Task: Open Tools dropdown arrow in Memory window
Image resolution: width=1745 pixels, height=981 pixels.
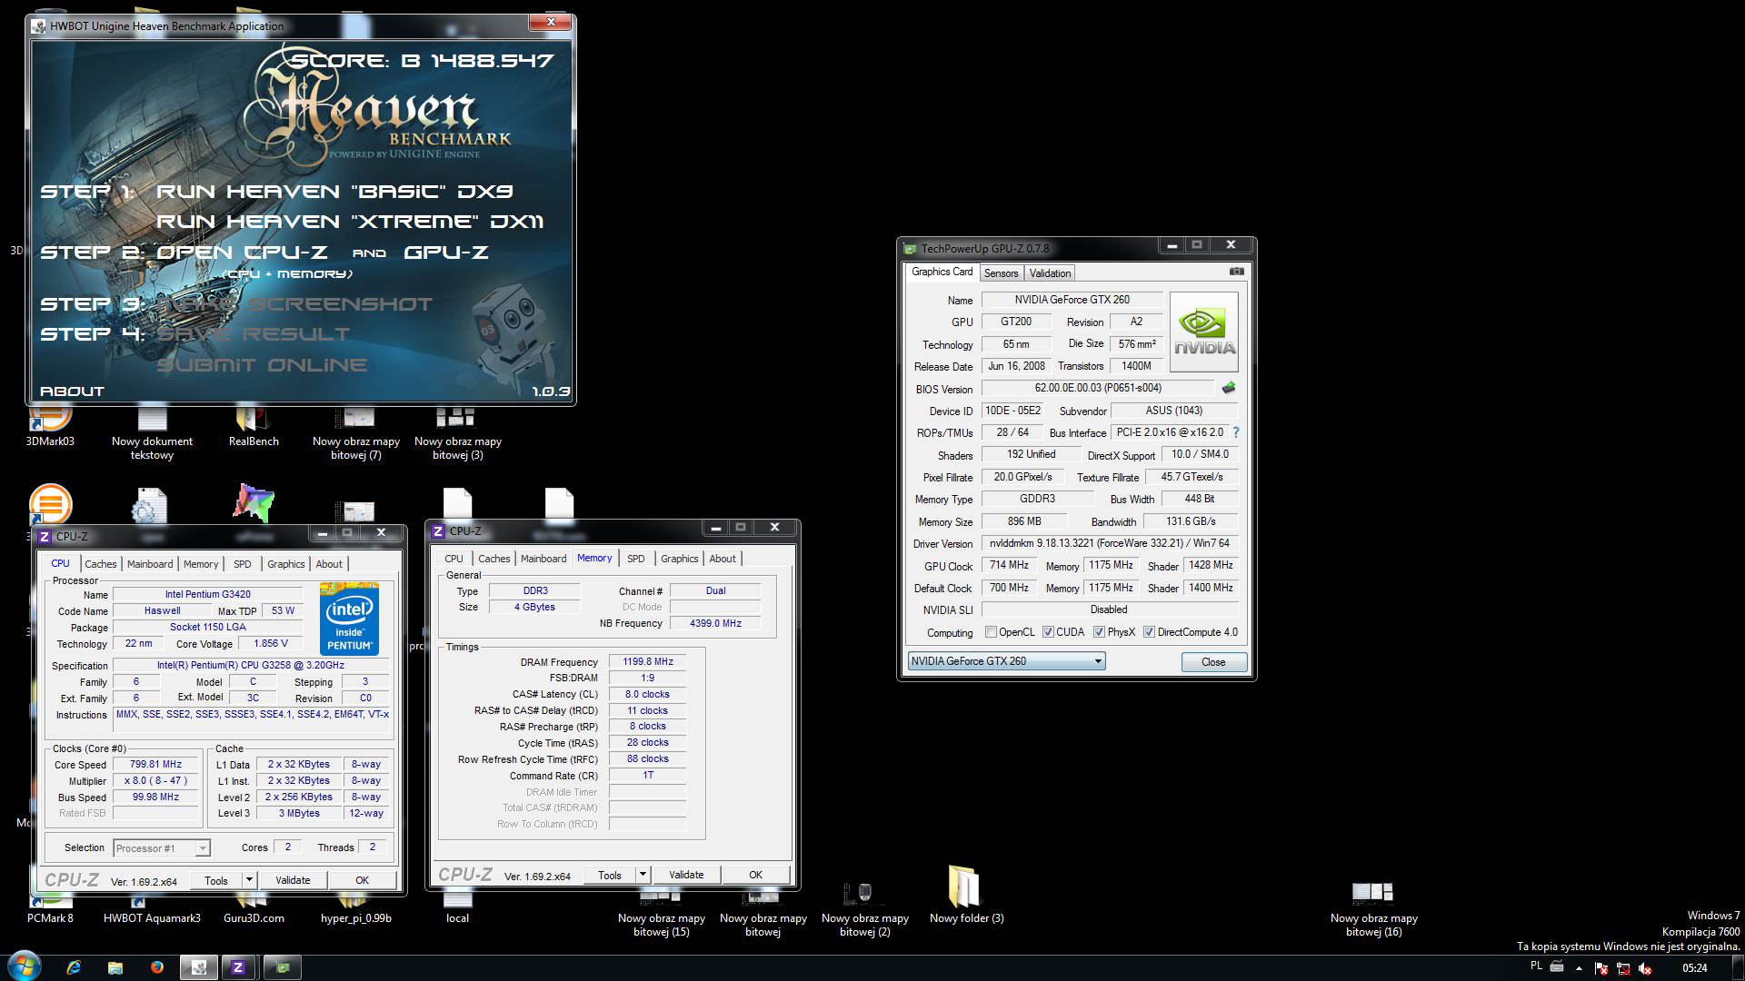Action: point(643,875)
